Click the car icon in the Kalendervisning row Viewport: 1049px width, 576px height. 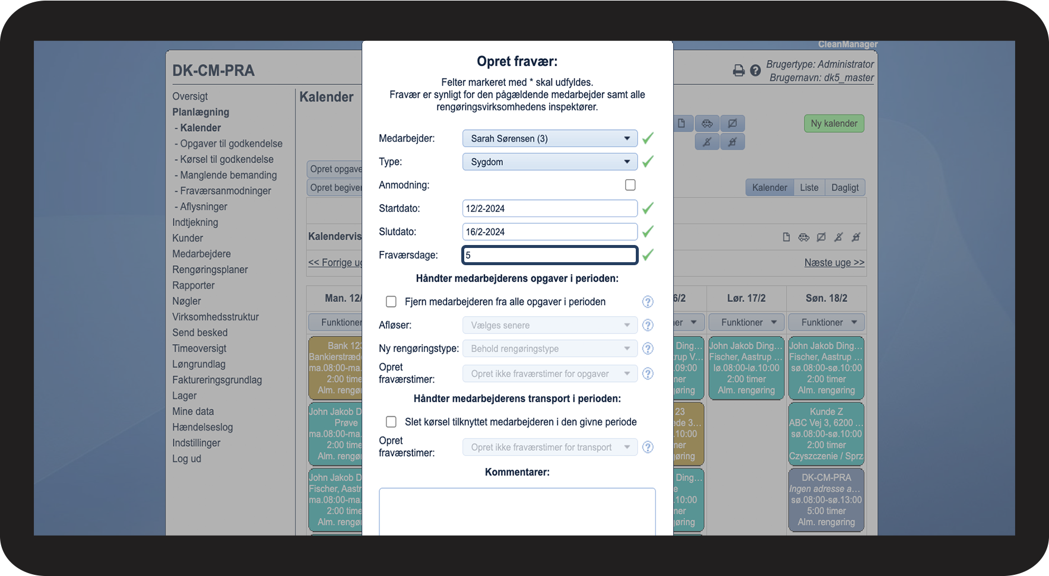[804, 237]
